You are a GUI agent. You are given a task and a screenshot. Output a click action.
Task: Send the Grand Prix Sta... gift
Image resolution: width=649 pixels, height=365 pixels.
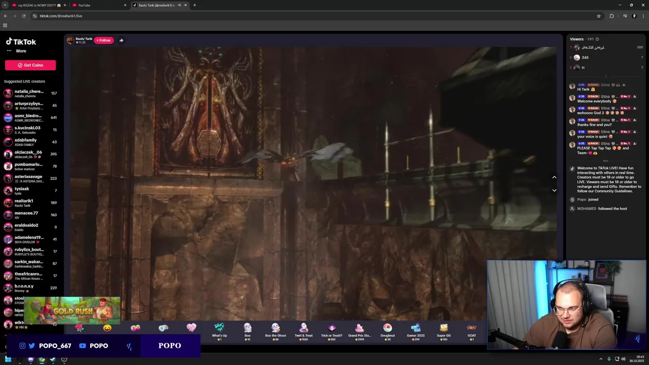pyautogui.click(x=359, y=332)
